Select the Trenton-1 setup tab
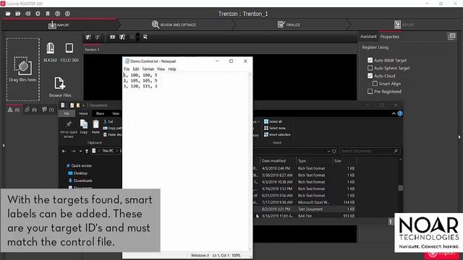Image resolution: width=463 pixels, height=260 pixels. point(92,50)
